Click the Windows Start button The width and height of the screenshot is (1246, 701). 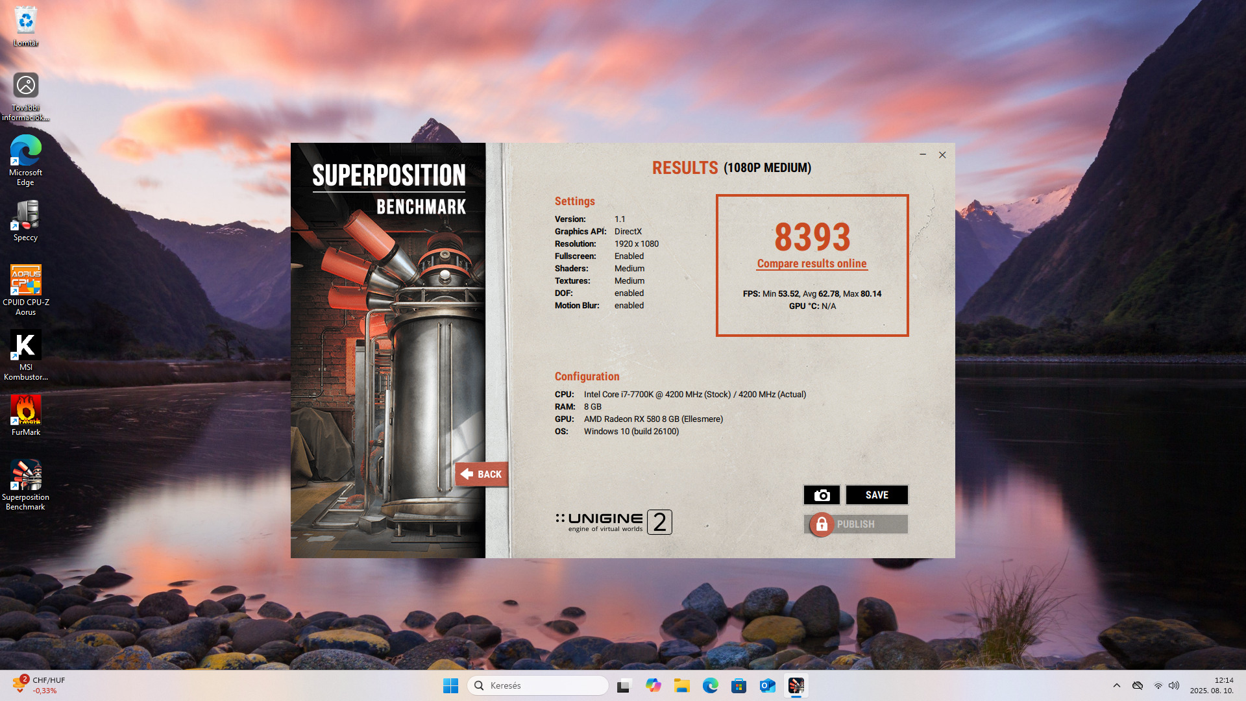tap(450, 685)
